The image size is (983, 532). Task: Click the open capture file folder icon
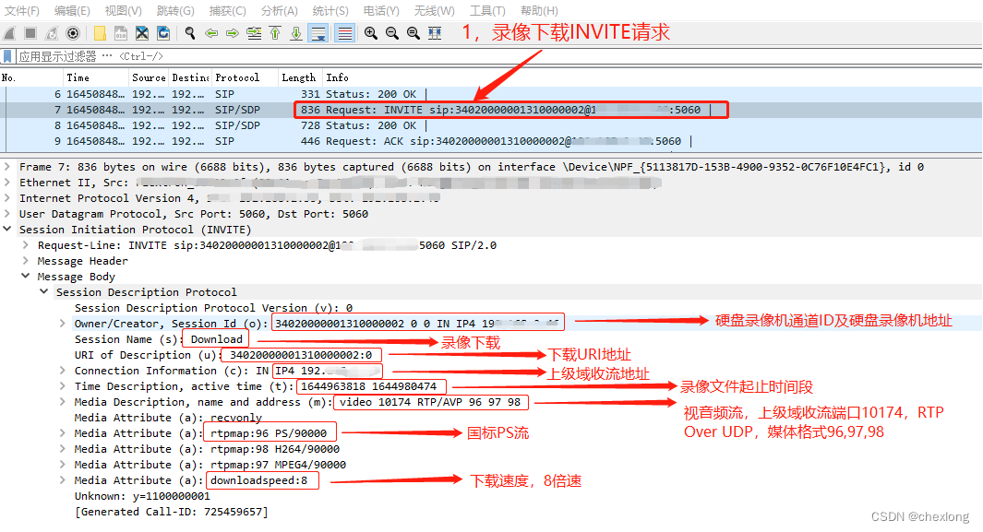point(100,33)
